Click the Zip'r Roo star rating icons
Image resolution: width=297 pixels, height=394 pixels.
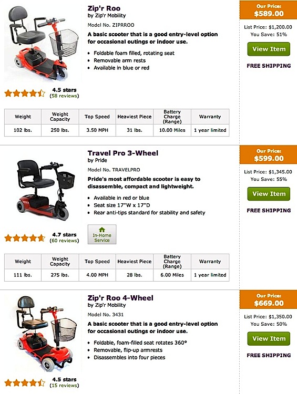[x=25, y=93]
